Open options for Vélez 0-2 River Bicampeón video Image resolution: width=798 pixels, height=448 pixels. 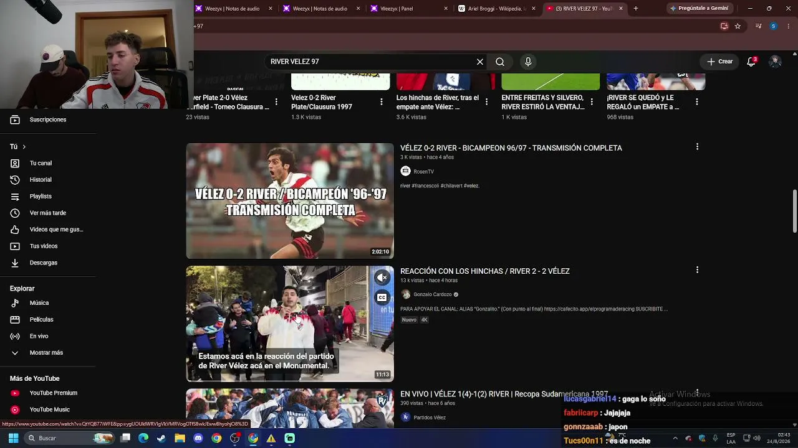[x=697, y=147]
